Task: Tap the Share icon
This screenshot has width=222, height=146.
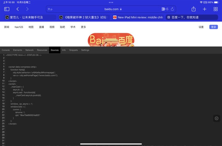Action: coord(194,9)
